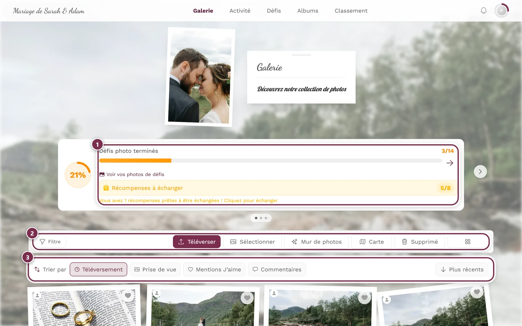Click the 21% circular progress indicator

click(78, 175)
